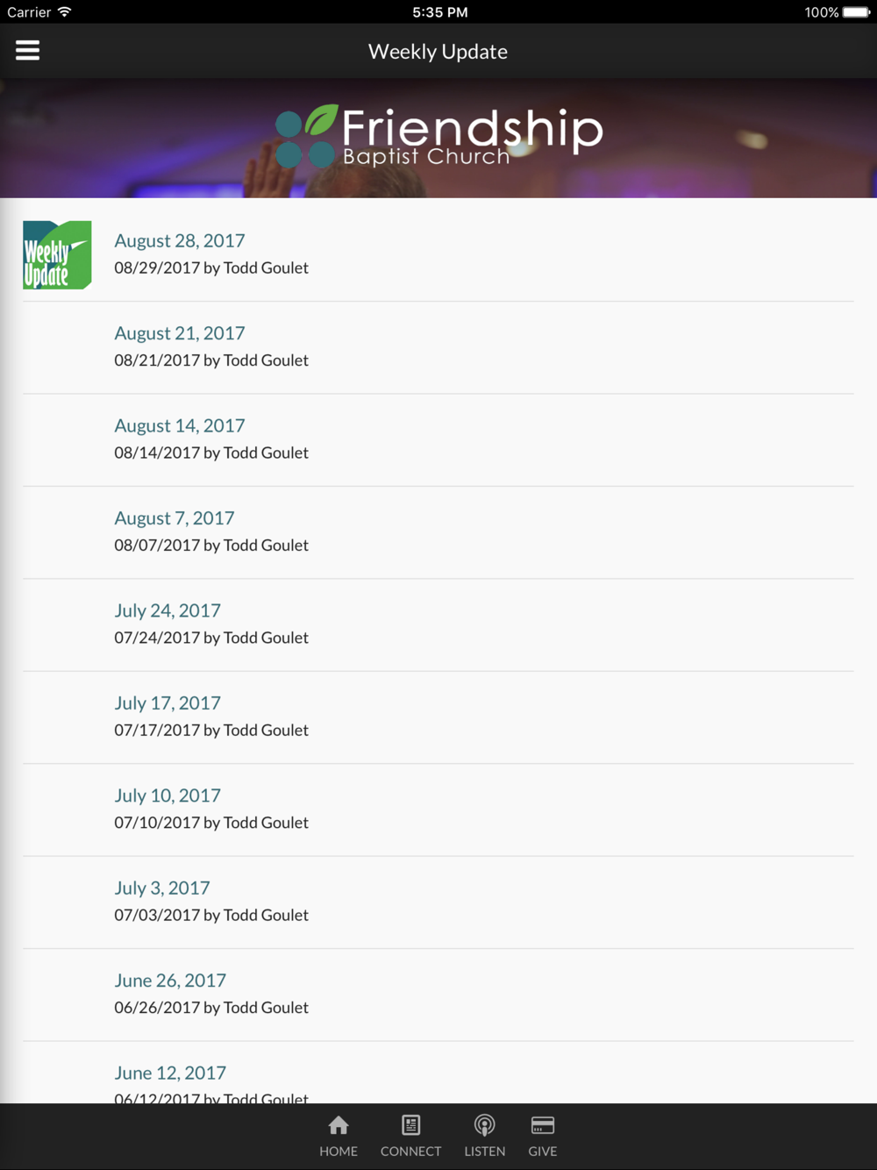Click the Weekly Update page title
877x1170 pixels.
tap(438, 52)
